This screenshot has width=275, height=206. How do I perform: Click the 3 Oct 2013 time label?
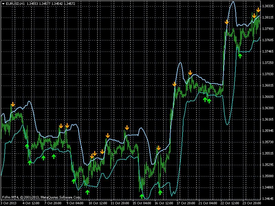click(x=8, y=203)
